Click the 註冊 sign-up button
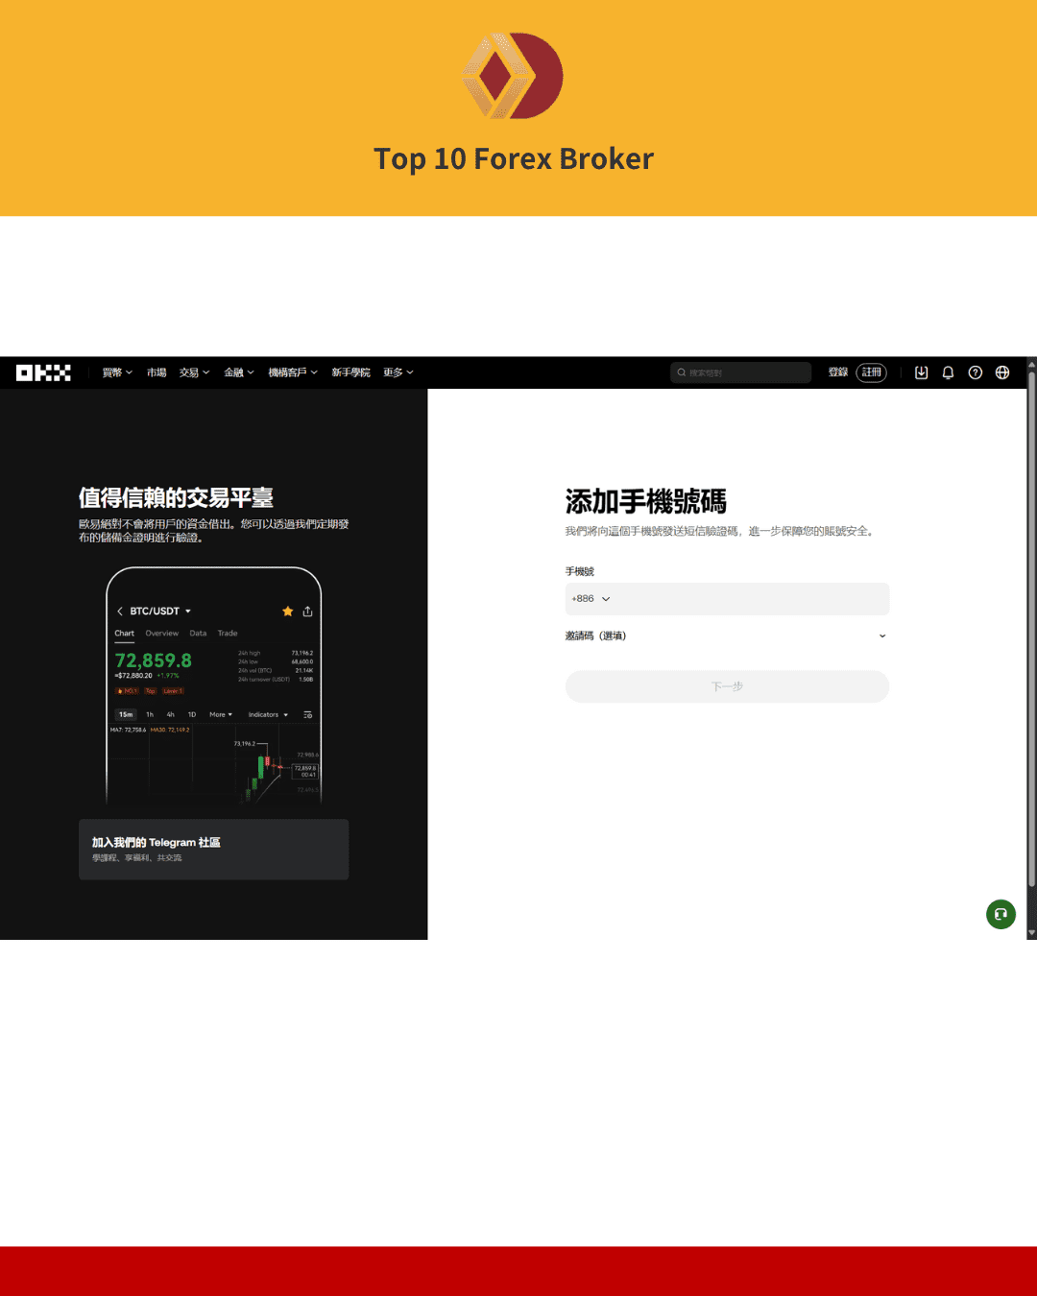Viewport: 1037px width, 1296px height. (x=871, y=372)
